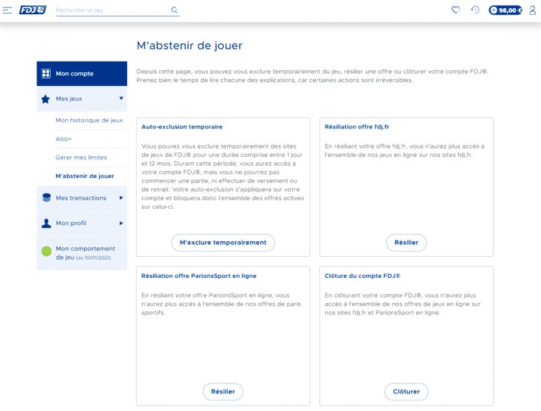This screenshot has height=411, width=541.
Task: Click the M'abstenir de jouer page title
Action: [x=189, y=45]
